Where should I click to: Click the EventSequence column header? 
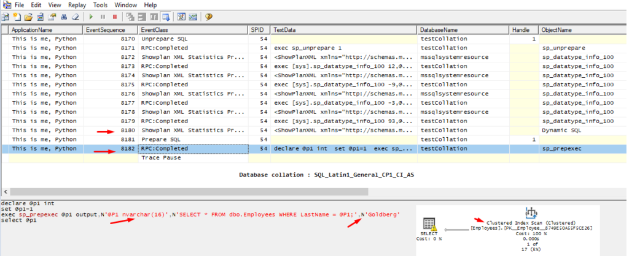[x=111, y=30]
